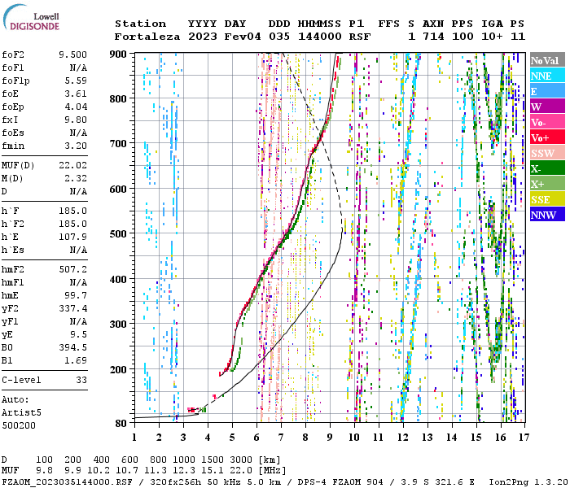The width and height of the screenshot is (570, 488).
Task: Select the Vo+ legend swatch
Action: click(x=547, y=137)
